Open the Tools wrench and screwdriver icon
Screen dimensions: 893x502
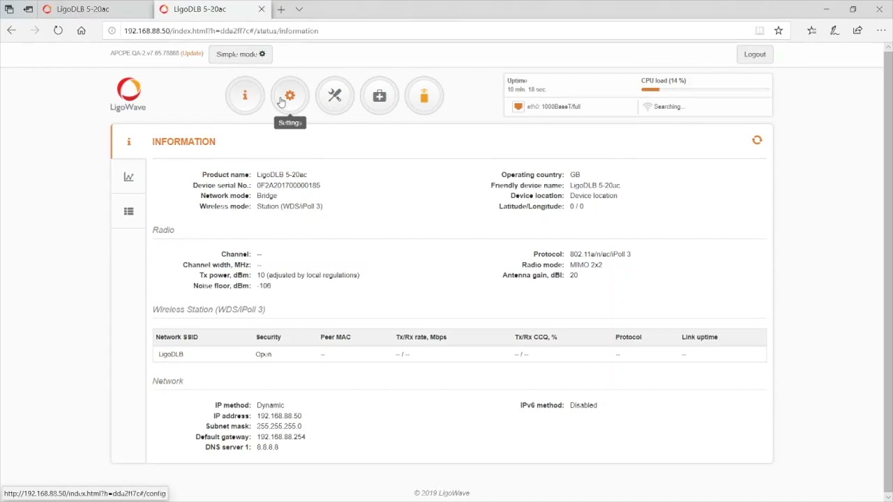click(x=335, y=96)
